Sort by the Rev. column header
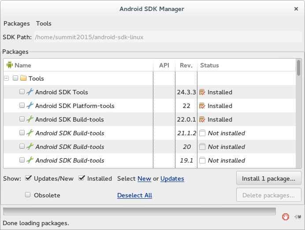 coord(186,65)
